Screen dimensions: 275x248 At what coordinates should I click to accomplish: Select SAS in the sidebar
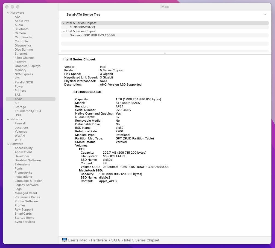17,95
